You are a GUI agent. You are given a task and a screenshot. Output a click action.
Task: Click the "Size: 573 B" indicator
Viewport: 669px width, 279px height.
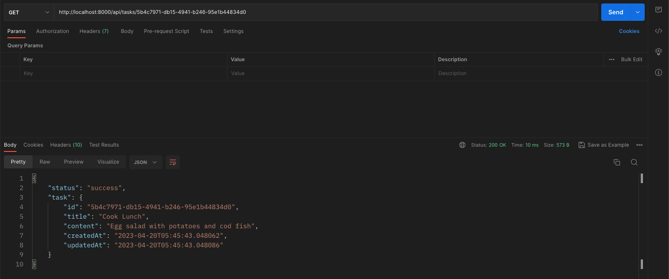pyautogui.click(x=557, y=145)
